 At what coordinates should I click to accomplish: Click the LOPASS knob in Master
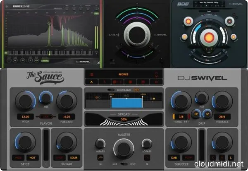(x=147, y=144)
